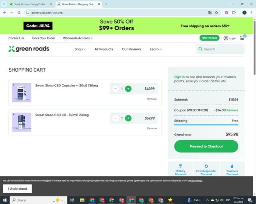Bookmark this page with the star icon
Screen dimensions: 256x204
(216, 12)
